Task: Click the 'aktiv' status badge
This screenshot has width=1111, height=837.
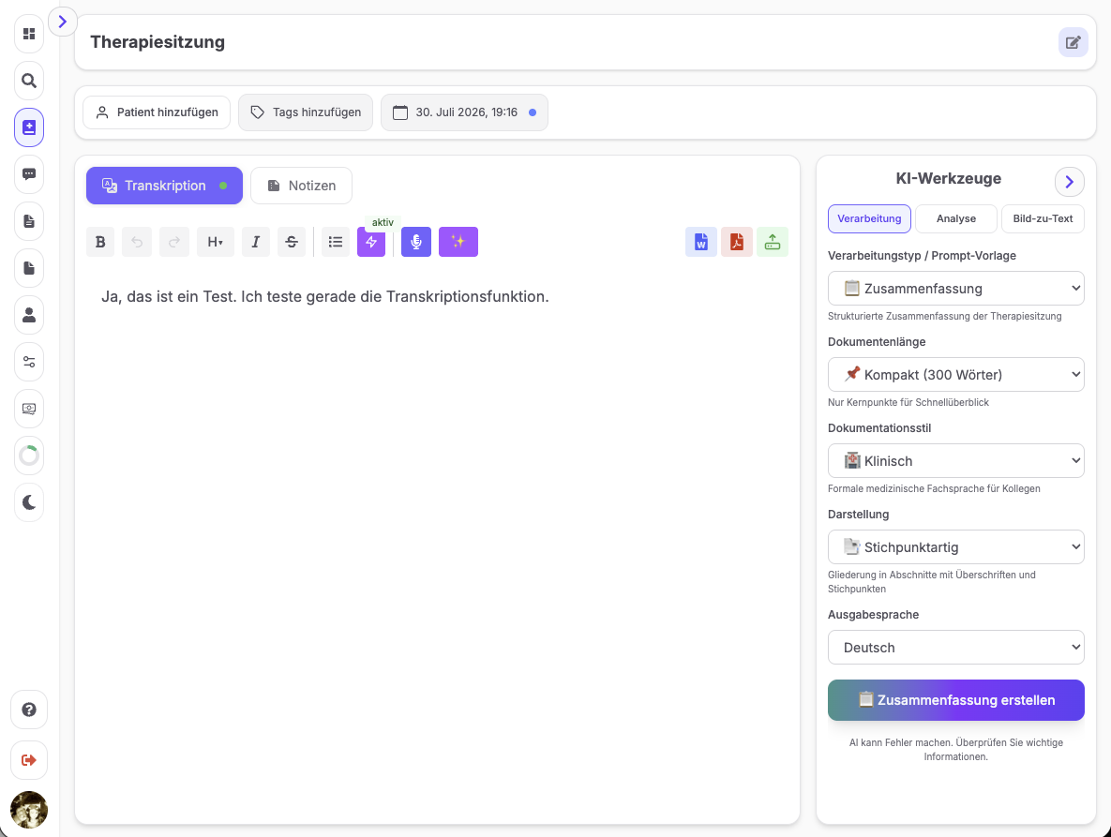Action: [383, 222]
